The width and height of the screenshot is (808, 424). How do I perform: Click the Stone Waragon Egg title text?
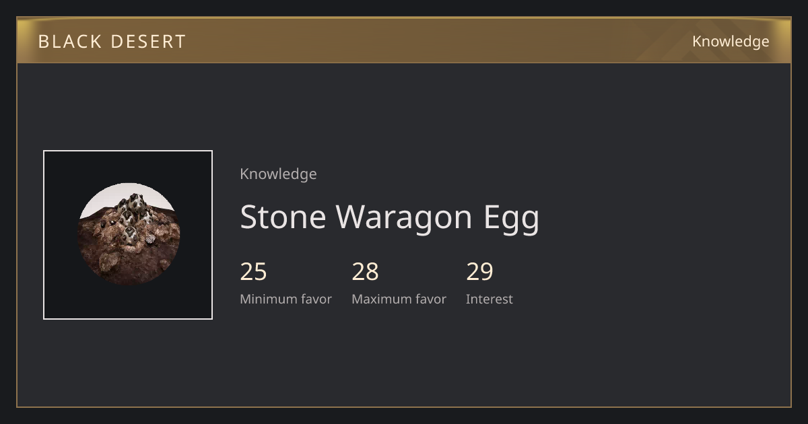click(x=390, y=217)
